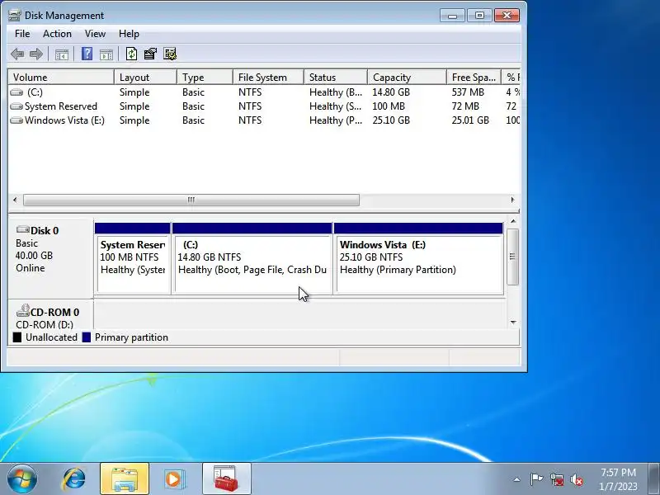Click the horizontal scrollbar thumb in volume list
Viewport: 660px width, 495px height.
click(x=191, y=200)
